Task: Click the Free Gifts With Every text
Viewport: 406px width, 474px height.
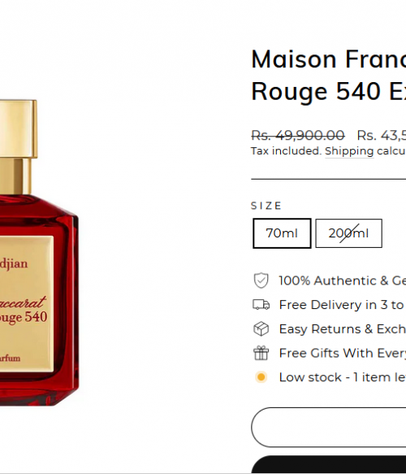Action: tap(343, 353)
